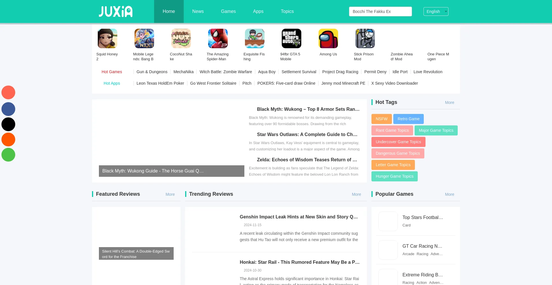Open the Squid Honey 2 game icon
The width and height of the screenshot is (552, 285).
(108, 38)
